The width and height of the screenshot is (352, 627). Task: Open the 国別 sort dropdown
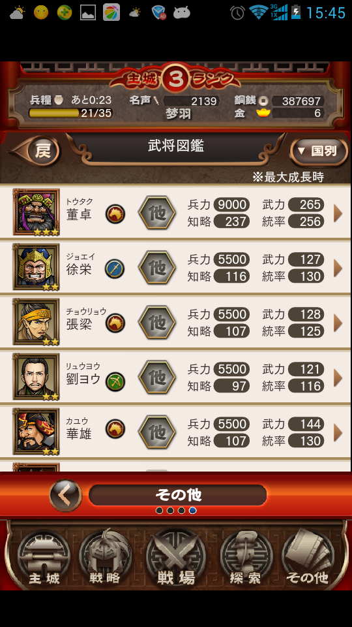coord(319,151)
